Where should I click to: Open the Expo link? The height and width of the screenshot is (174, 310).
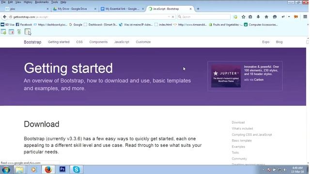266,42
